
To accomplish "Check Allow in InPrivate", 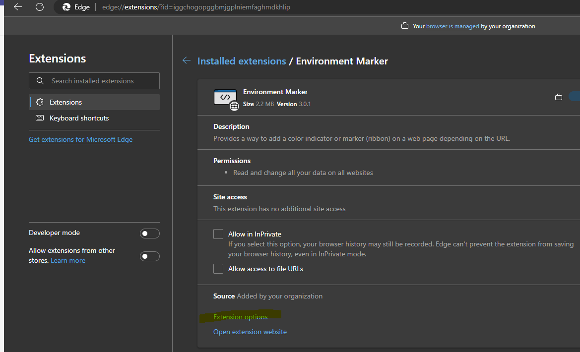I will point(218,234).
